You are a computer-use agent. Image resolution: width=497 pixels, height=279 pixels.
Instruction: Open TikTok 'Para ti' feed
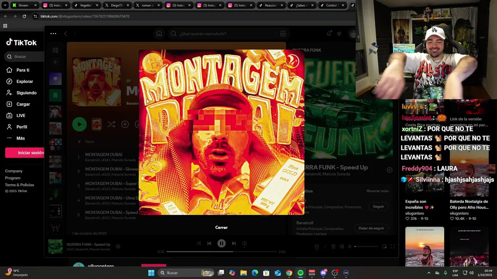23,70
